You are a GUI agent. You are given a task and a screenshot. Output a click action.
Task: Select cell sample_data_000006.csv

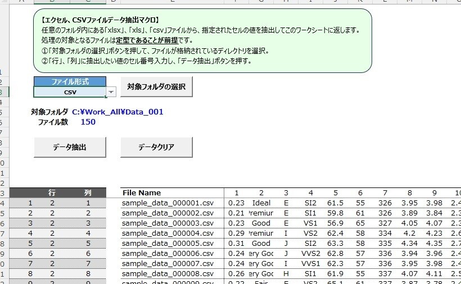point(172,254)
